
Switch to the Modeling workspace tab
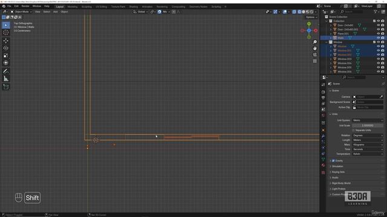pos(73,7)
